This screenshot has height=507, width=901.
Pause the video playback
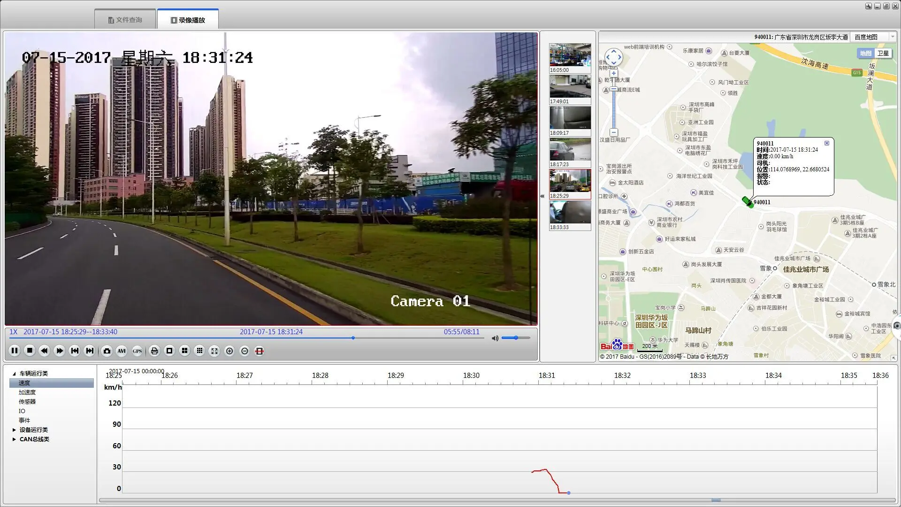[x=15, y=351]
